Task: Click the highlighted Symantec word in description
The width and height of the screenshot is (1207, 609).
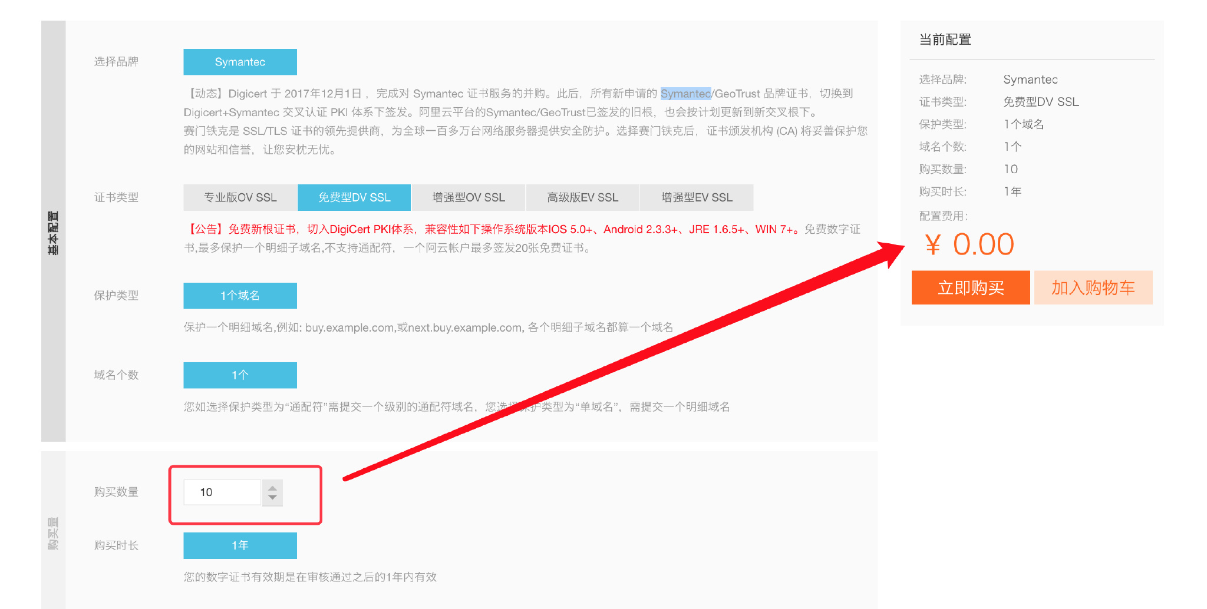Action: (x=685, y=94)
